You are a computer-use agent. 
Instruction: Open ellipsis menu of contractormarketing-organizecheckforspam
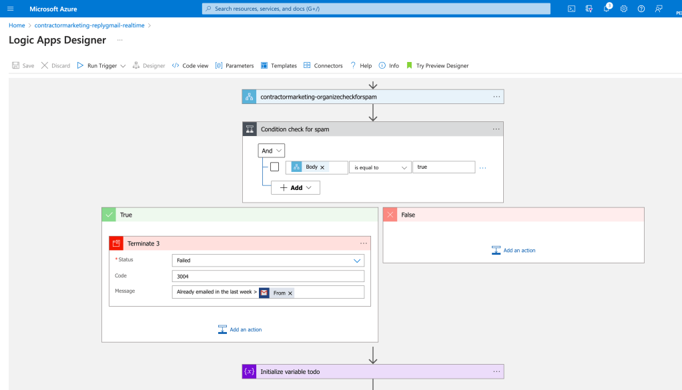point(496,97)
